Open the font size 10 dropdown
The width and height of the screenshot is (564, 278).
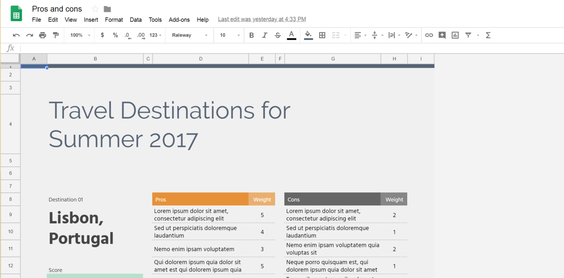(x=229, y=35)
